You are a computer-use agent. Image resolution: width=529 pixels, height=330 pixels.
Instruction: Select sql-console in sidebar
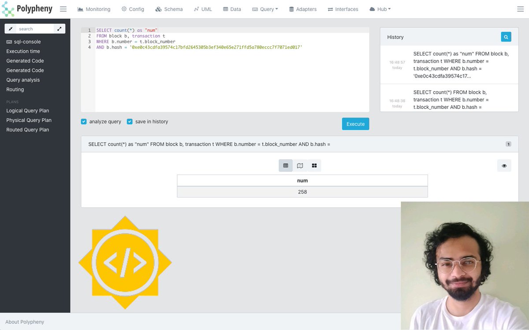pos(23,42)
